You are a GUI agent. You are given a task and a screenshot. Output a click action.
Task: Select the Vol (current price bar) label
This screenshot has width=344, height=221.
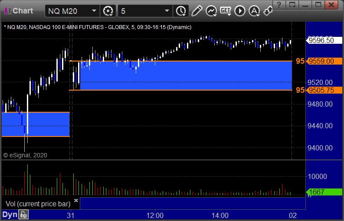click(38, 204)
